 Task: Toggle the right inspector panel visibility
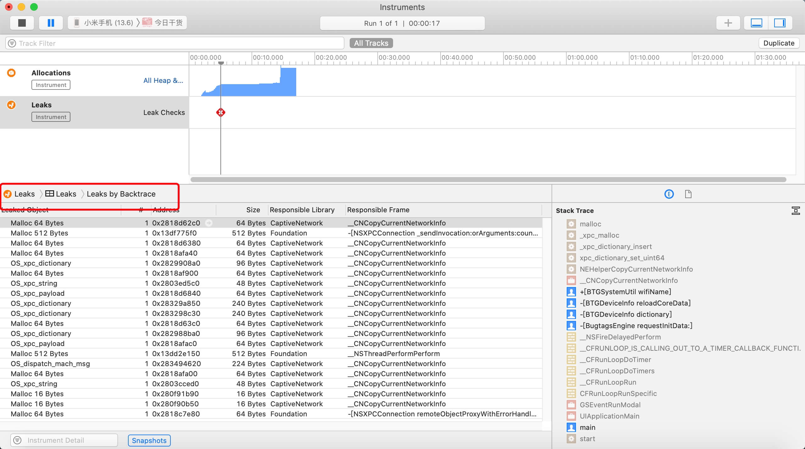pos(780,23)
